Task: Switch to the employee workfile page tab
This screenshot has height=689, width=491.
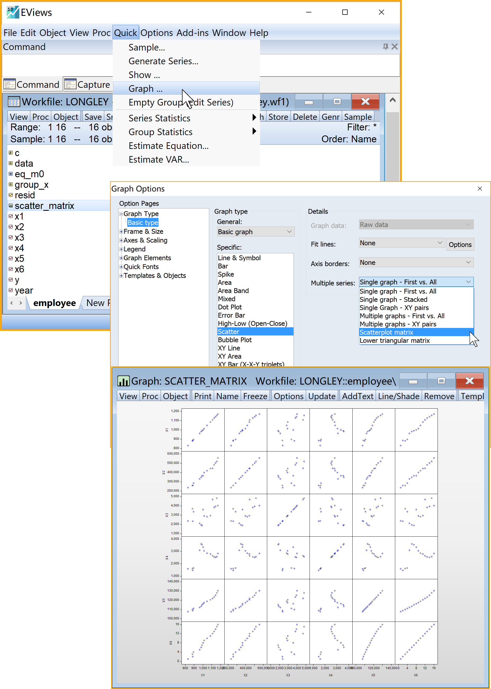Action: coord(54,303)
